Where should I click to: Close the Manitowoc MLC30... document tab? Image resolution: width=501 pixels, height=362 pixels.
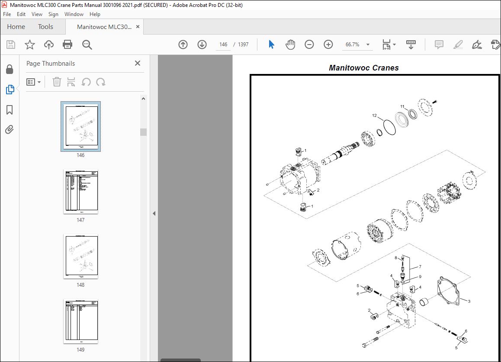click(x=138, y=27)
